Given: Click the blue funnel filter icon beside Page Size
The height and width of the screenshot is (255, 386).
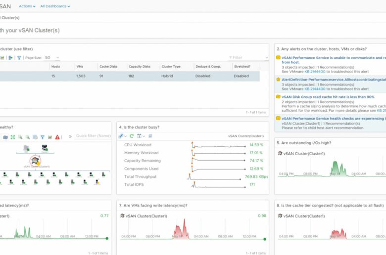Looking at the screenshot, I should [19, 58].
